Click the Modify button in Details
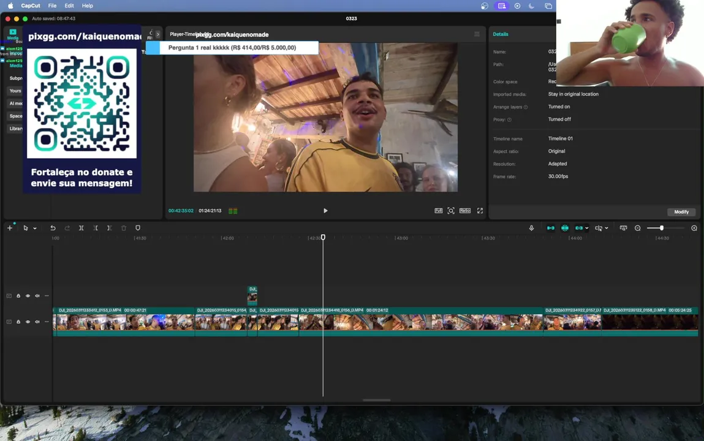The width and height of the screenshot is (704, 441). tap(681, 212)
